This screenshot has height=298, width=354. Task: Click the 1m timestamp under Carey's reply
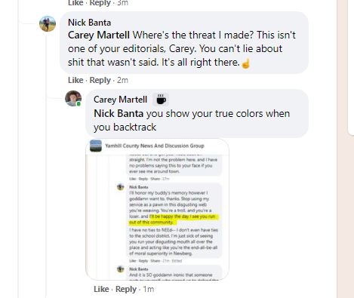click(149, 289)
